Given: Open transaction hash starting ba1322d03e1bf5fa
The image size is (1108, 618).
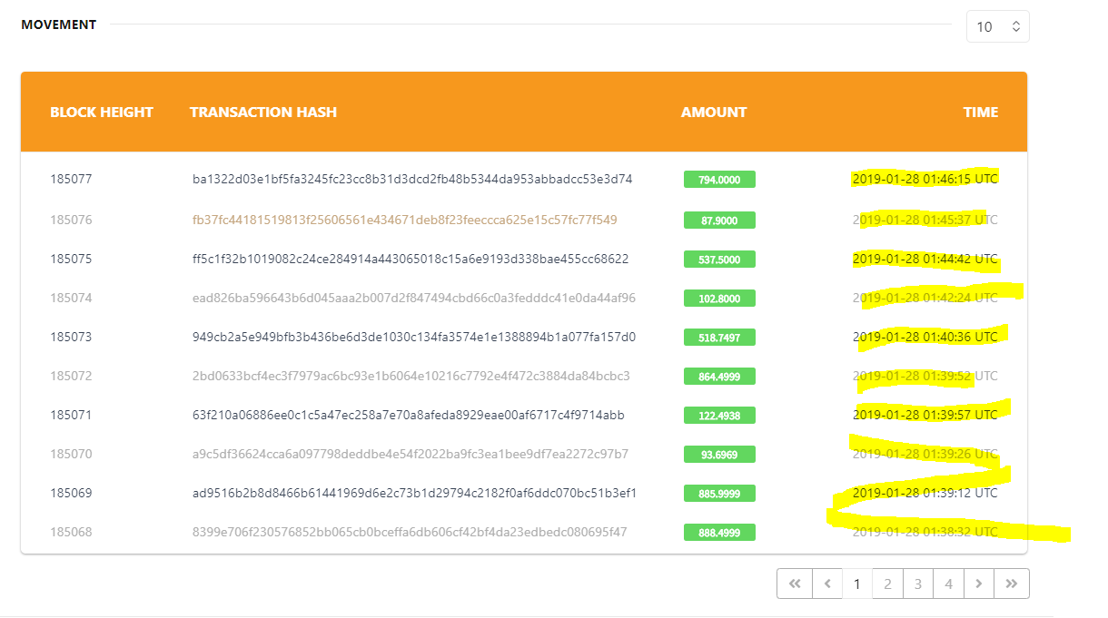Looking at the screenshot, I should coord(412,180).
